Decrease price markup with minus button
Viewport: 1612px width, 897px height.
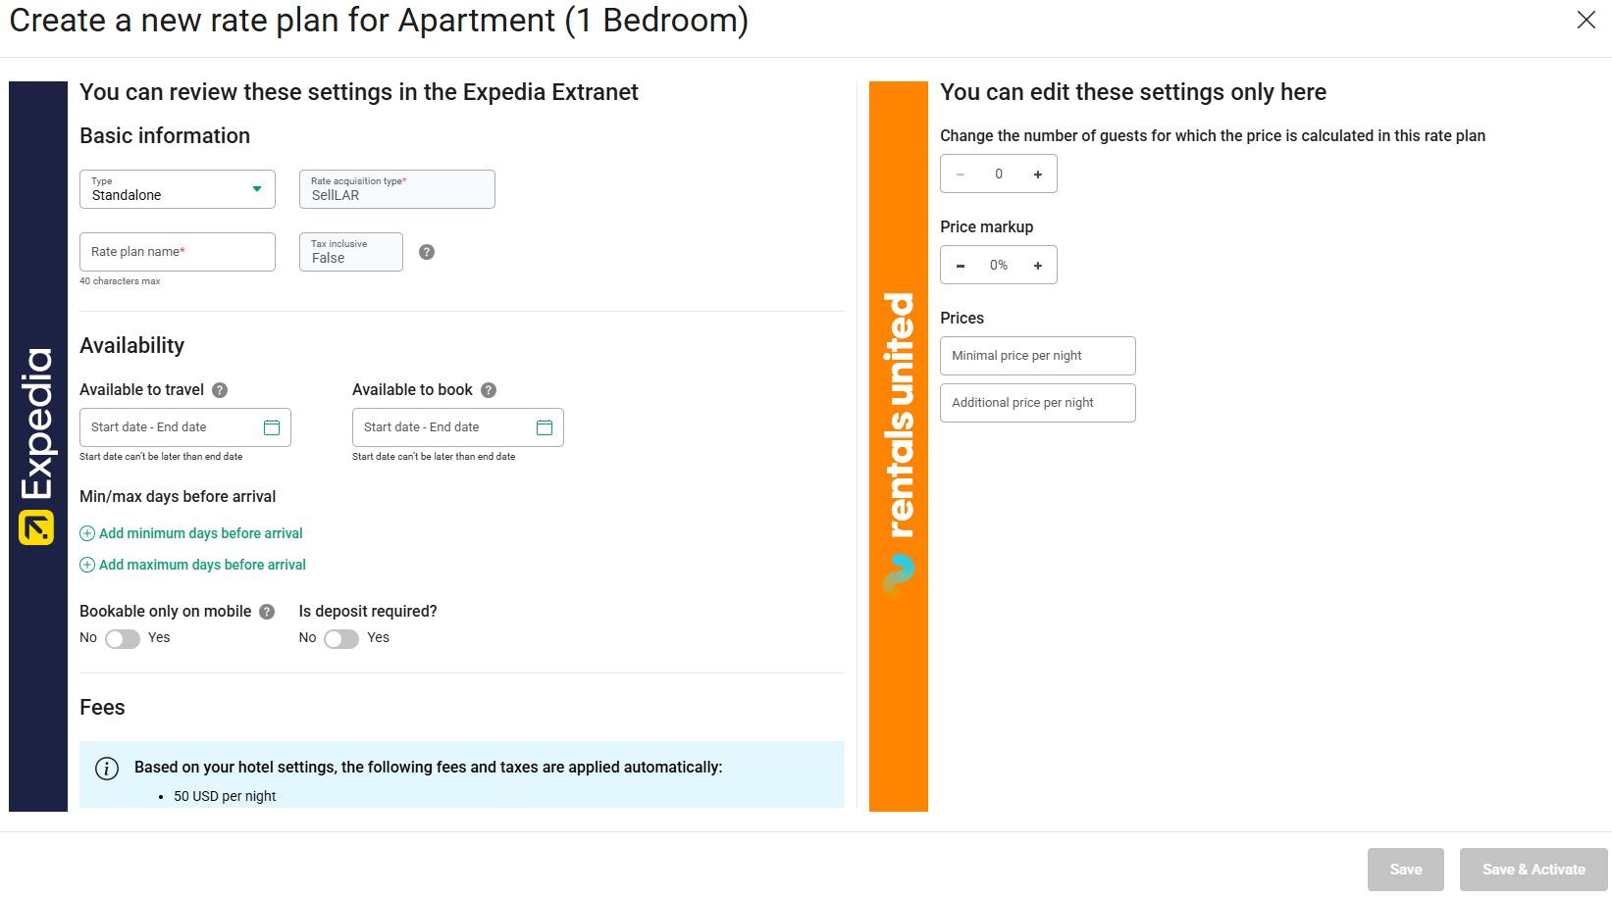[x=961, y=266]
